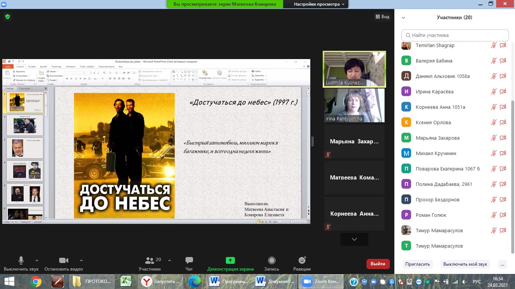Click the participants list vertical scrollbar
Image resolution: width=515 pixels, height=289 pixels.
pyautogui.click(x=512, y=177)
